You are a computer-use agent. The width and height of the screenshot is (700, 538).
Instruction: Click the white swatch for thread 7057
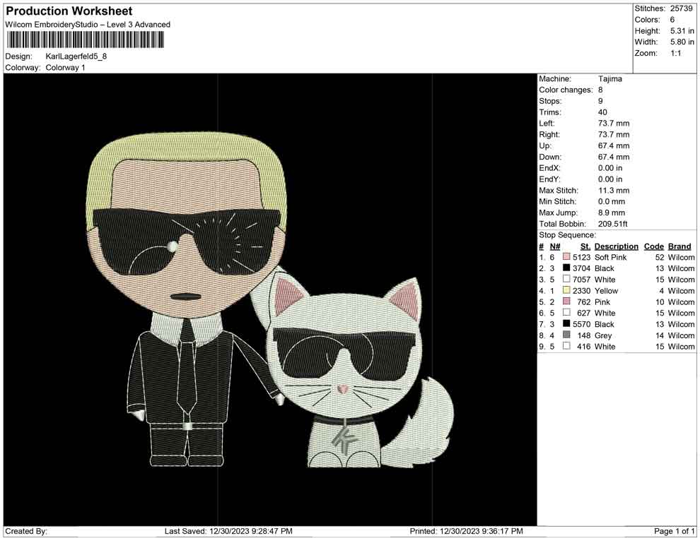point(566,279)
